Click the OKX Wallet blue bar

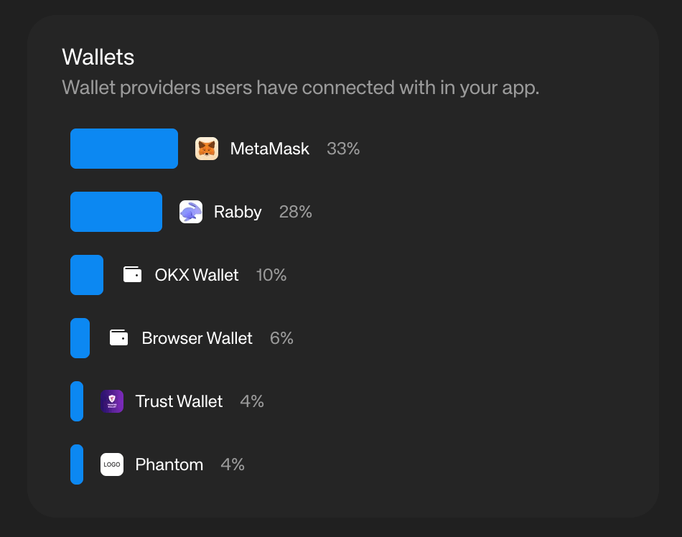click(87, 275)
